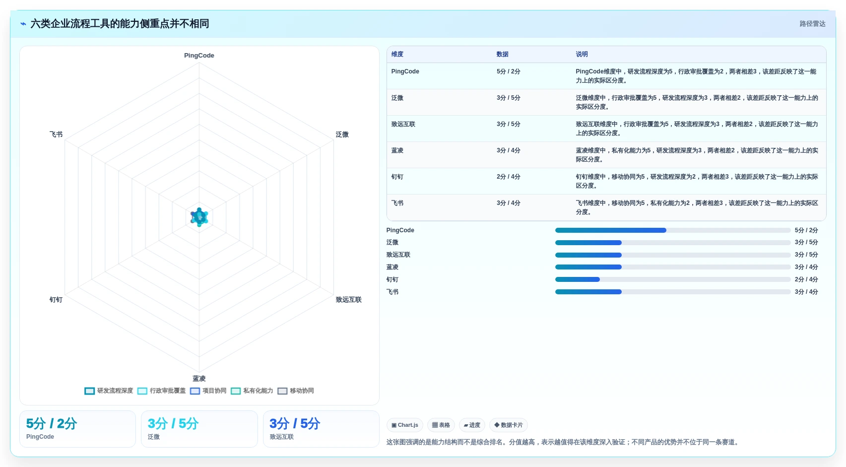Toggle 研发流程深度 legend swatch
Viewport: 846px width, 467px height.
click(89, 391)
